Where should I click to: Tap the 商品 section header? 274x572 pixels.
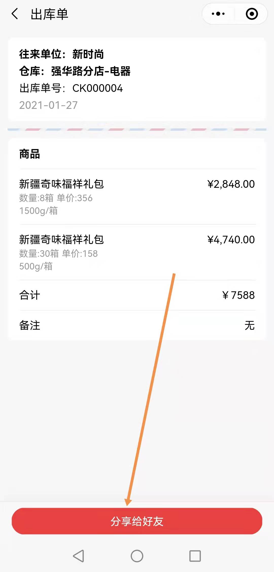[30, 154]
